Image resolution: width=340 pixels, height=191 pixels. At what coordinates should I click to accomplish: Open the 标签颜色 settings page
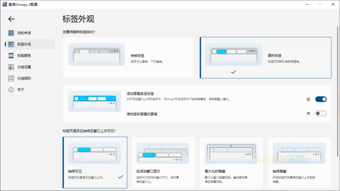point(24,55)
